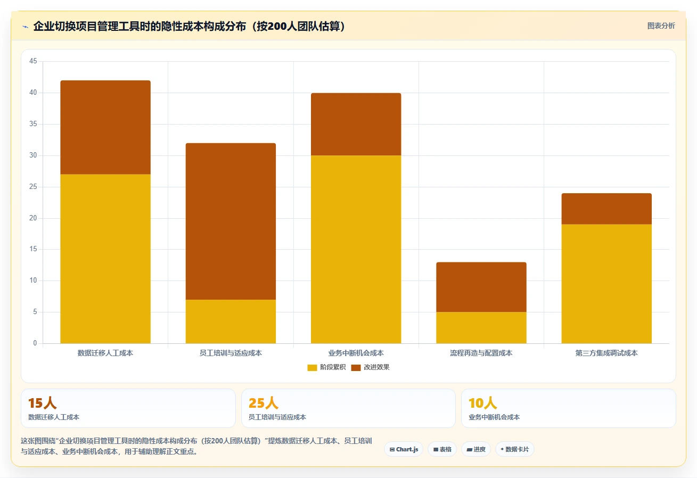Toggle the 改进效果 legend entry
The height and width of the screenshot is (478, 697).
(x=370, y=367)
